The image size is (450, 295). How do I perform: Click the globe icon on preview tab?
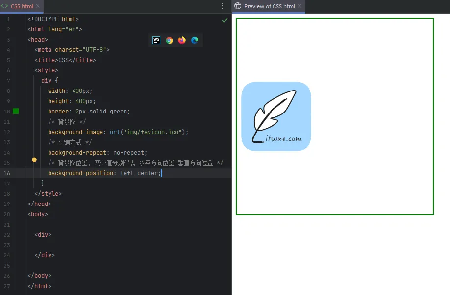238,6
